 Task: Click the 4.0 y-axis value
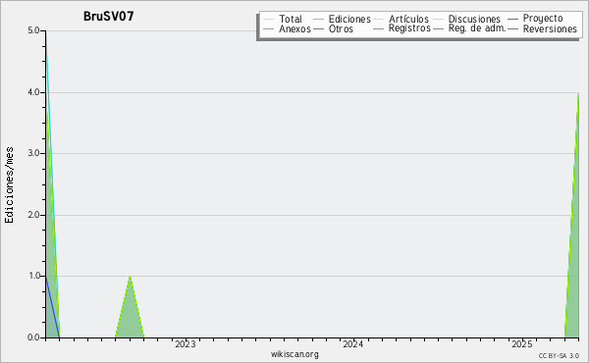pyautogui.click(x=33, y=92)
